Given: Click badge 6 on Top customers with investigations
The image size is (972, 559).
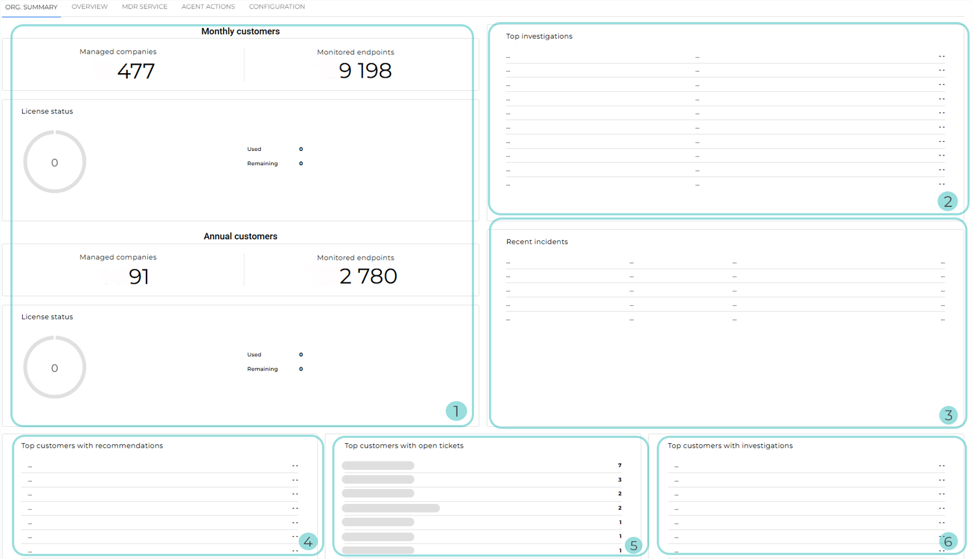Looking at the screenshot, I should (x=949, y=541).
